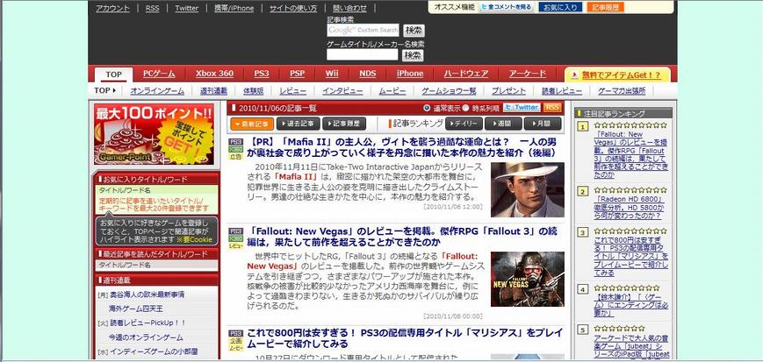
Task: Click rank 4 number badge in ranking
Action: click(582, 289)
